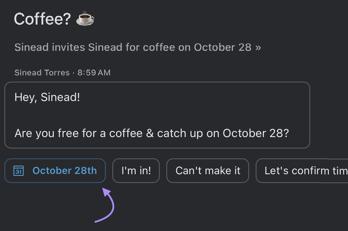Click the "Hey, Sinead!" greeting line
Screen dimensions: 348x231
[x=47, y=97]
